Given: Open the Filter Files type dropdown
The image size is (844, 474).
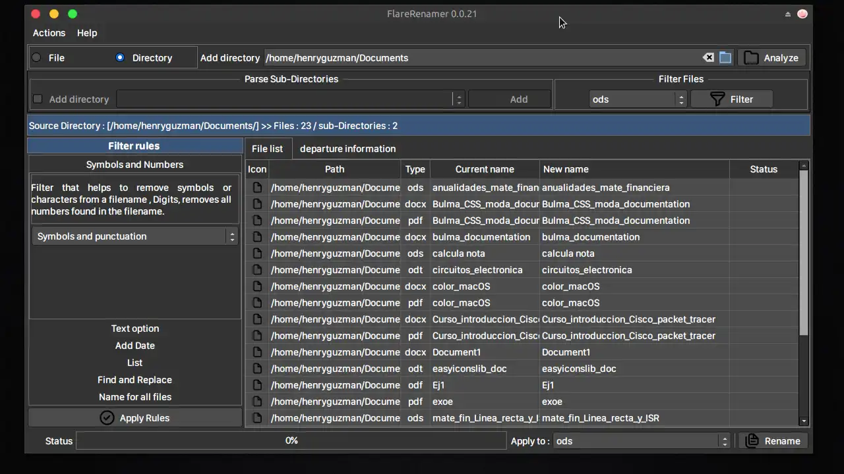Looking at the screenshot, I should pos(637,99).
